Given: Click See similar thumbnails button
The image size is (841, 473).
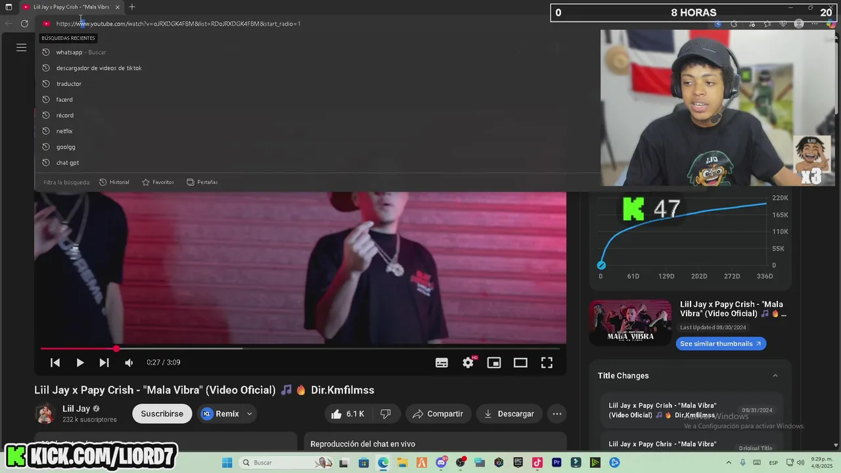Looking at the screenshot, I should tap(721, 344).
